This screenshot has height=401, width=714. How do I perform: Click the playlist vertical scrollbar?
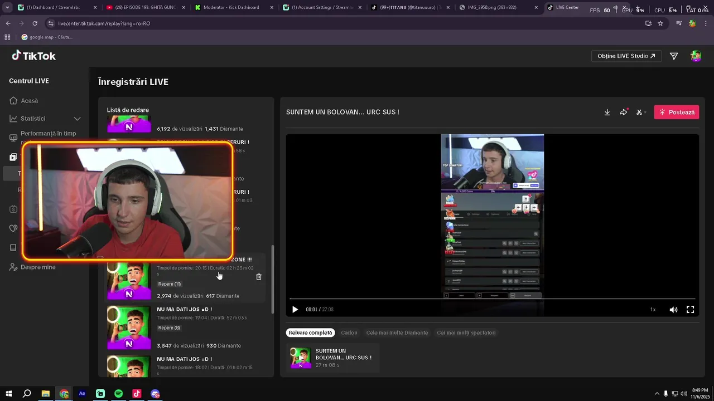272,278
